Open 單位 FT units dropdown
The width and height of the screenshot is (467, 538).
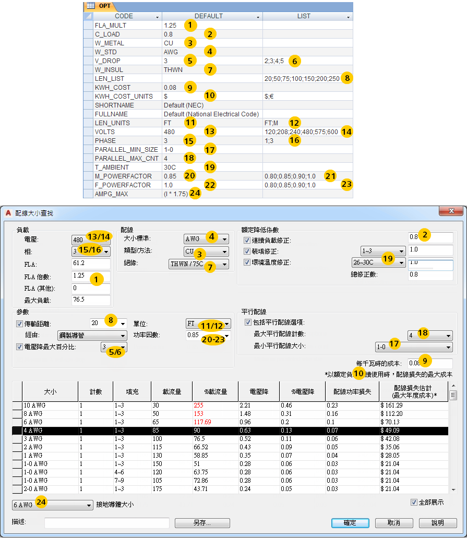[208, 324]
